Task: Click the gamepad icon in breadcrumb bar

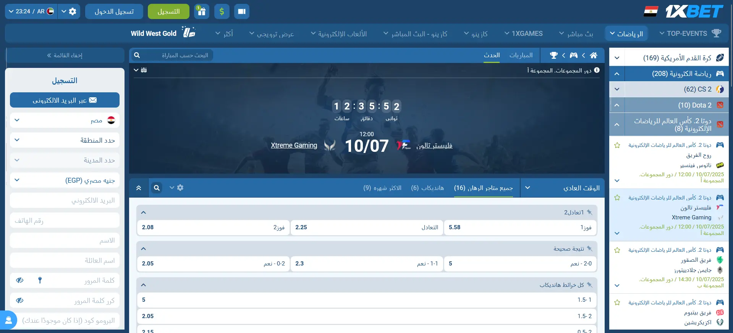Action: coord(573,55)
